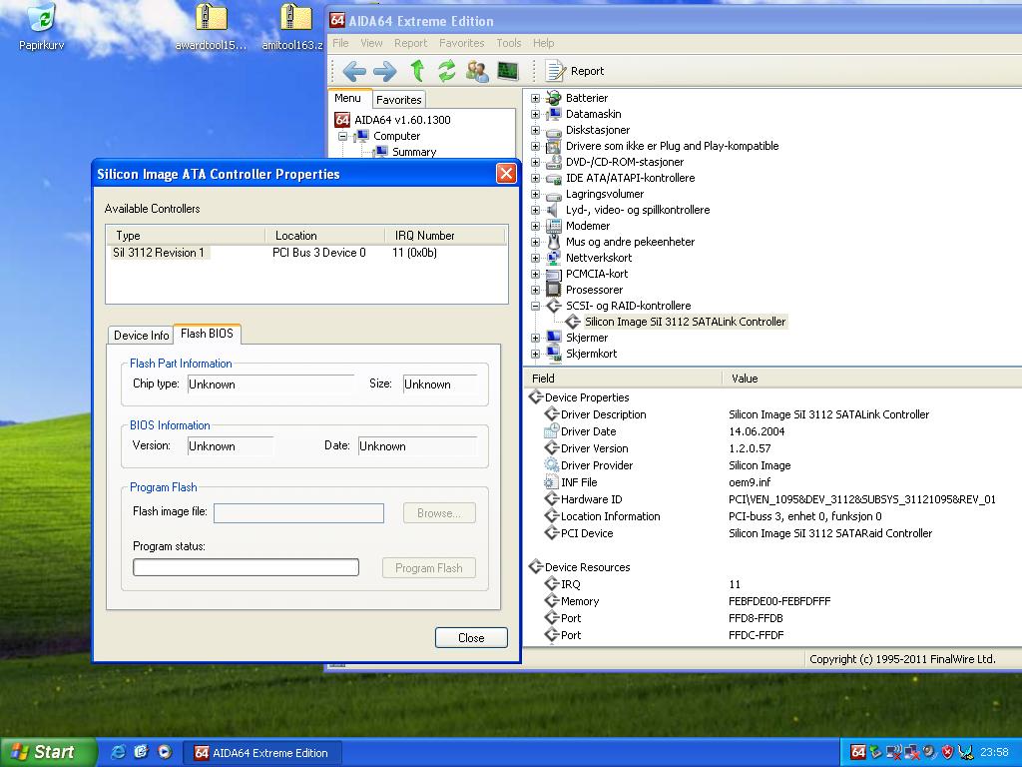1022x767 pixels.
Task: Collapse the Computer tree node
Action: (x=342, y=136)
